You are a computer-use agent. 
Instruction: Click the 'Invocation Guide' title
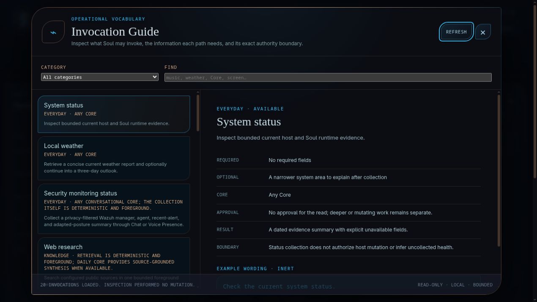[115, 32]
